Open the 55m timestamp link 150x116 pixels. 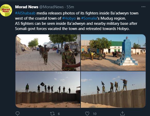click(x=70, y=7)
